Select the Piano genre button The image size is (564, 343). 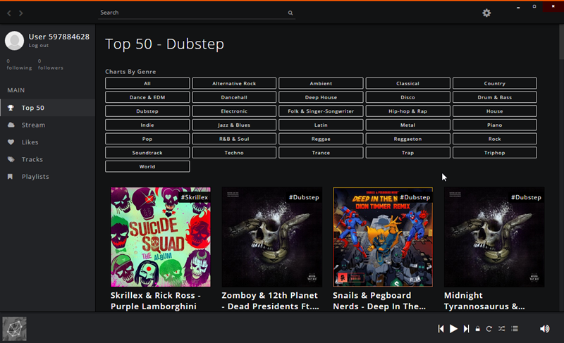click(495, 125)
